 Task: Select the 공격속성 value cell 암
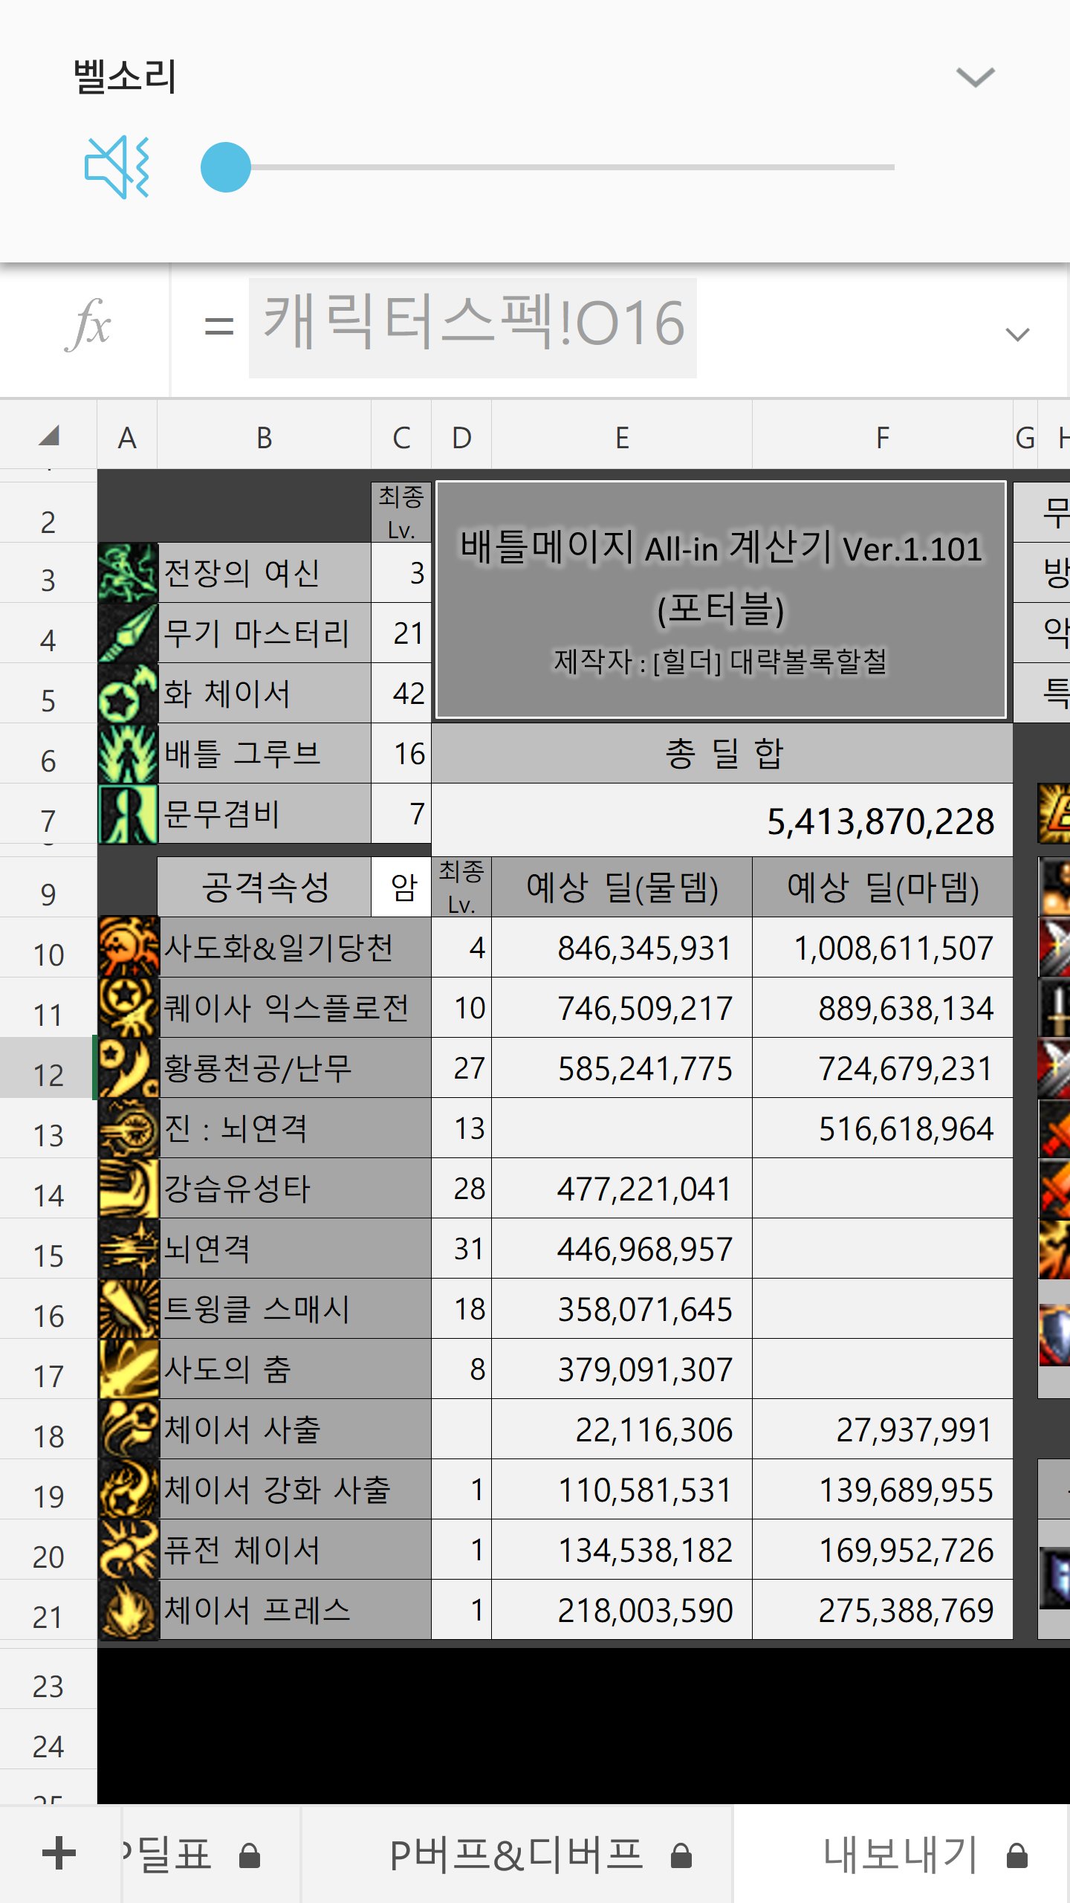pos(402,887)
